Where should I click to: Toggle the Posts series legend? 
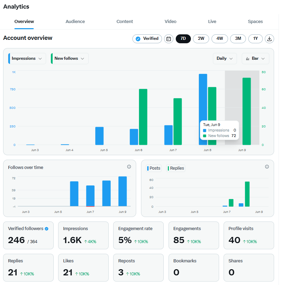click(154, 168)
